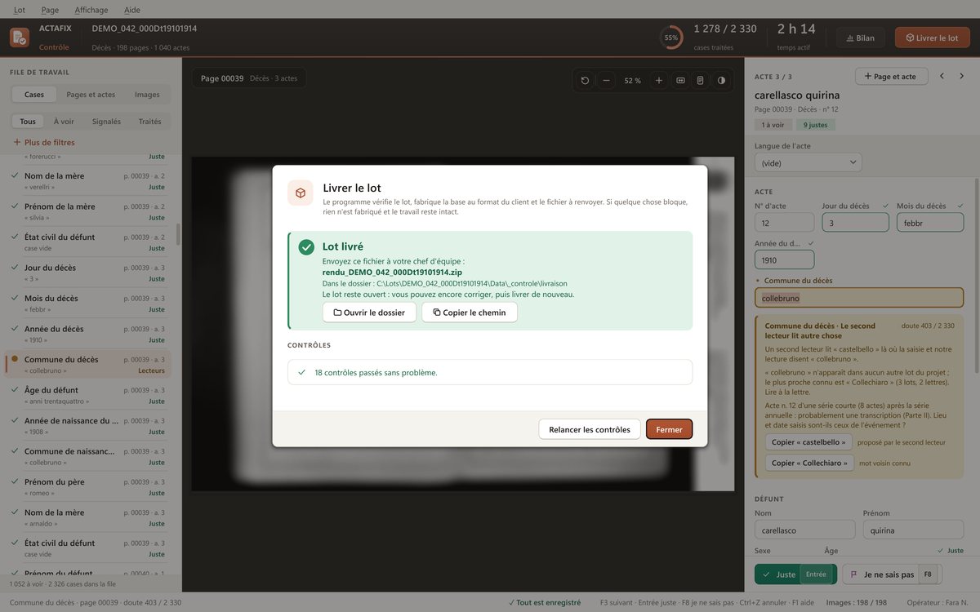Open the Aide menu
Viewport: 980px width, 612px height.
[132, 10]
